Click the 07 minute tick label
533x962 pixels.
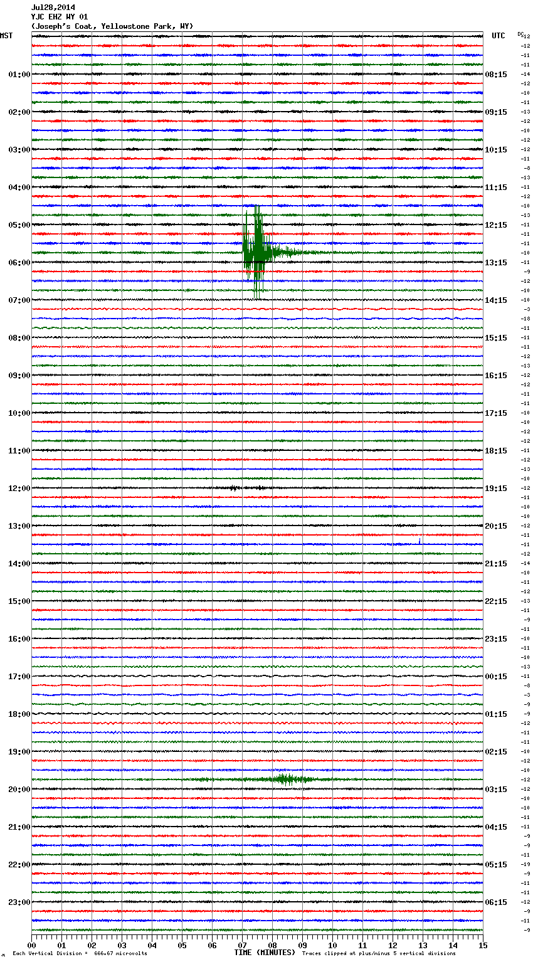coord(242,945)
